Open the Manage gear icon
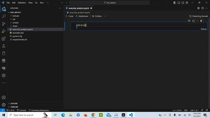This screenshot has width=210, height=118. pos(4,105)
